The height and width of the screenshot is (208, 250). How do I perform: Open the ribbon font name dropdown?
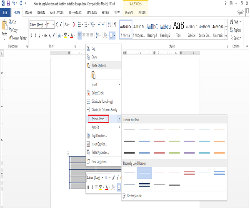[45, 25]
